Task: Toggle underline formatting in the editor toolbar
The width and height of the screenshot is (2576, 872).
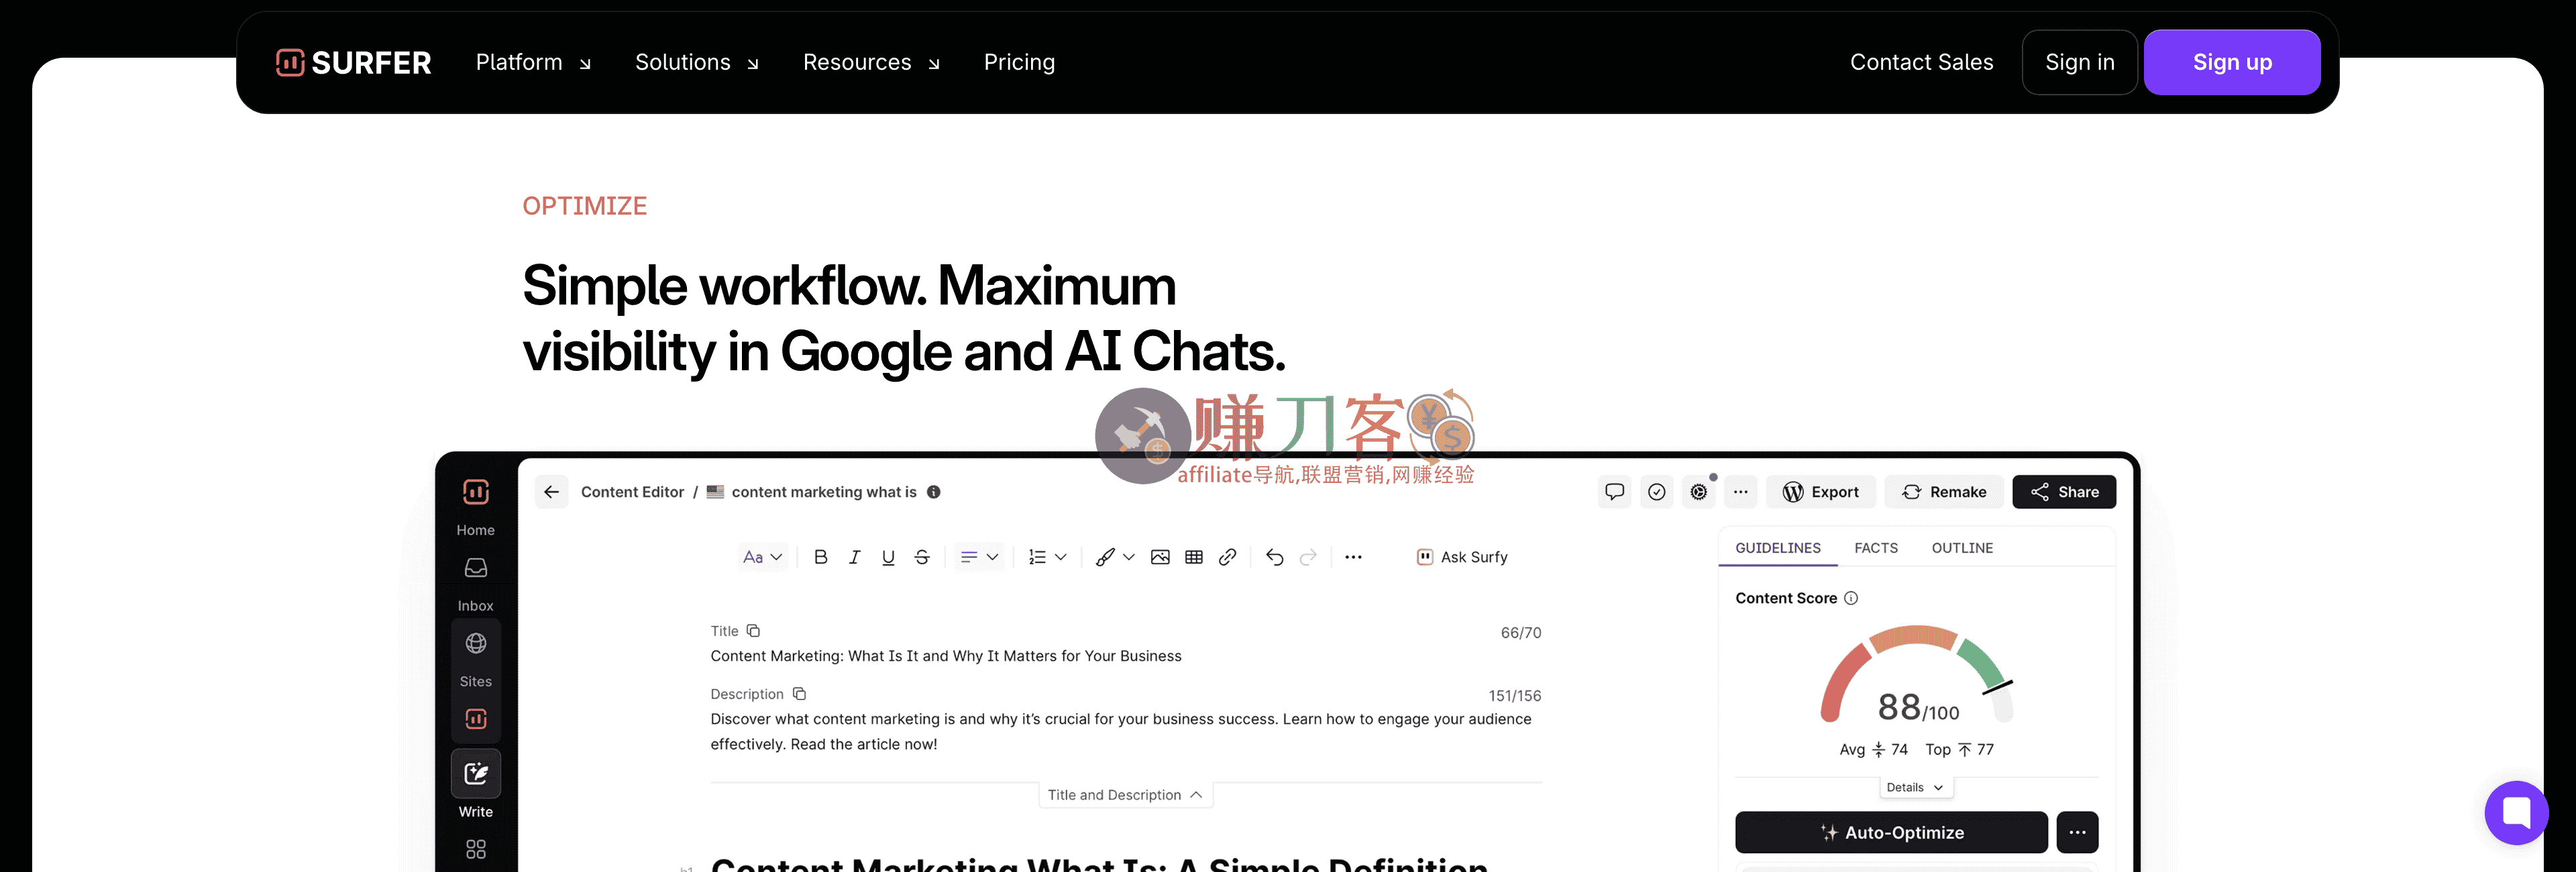Action: pyautogui.click(x=888, y=557)
